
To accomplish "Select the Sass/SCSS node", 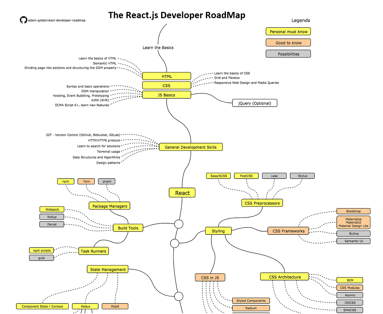I will [218, 176].
